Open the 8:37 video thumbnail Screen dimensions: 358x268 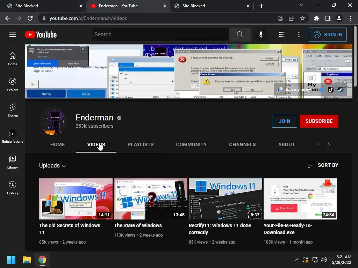tap(225, 199)
